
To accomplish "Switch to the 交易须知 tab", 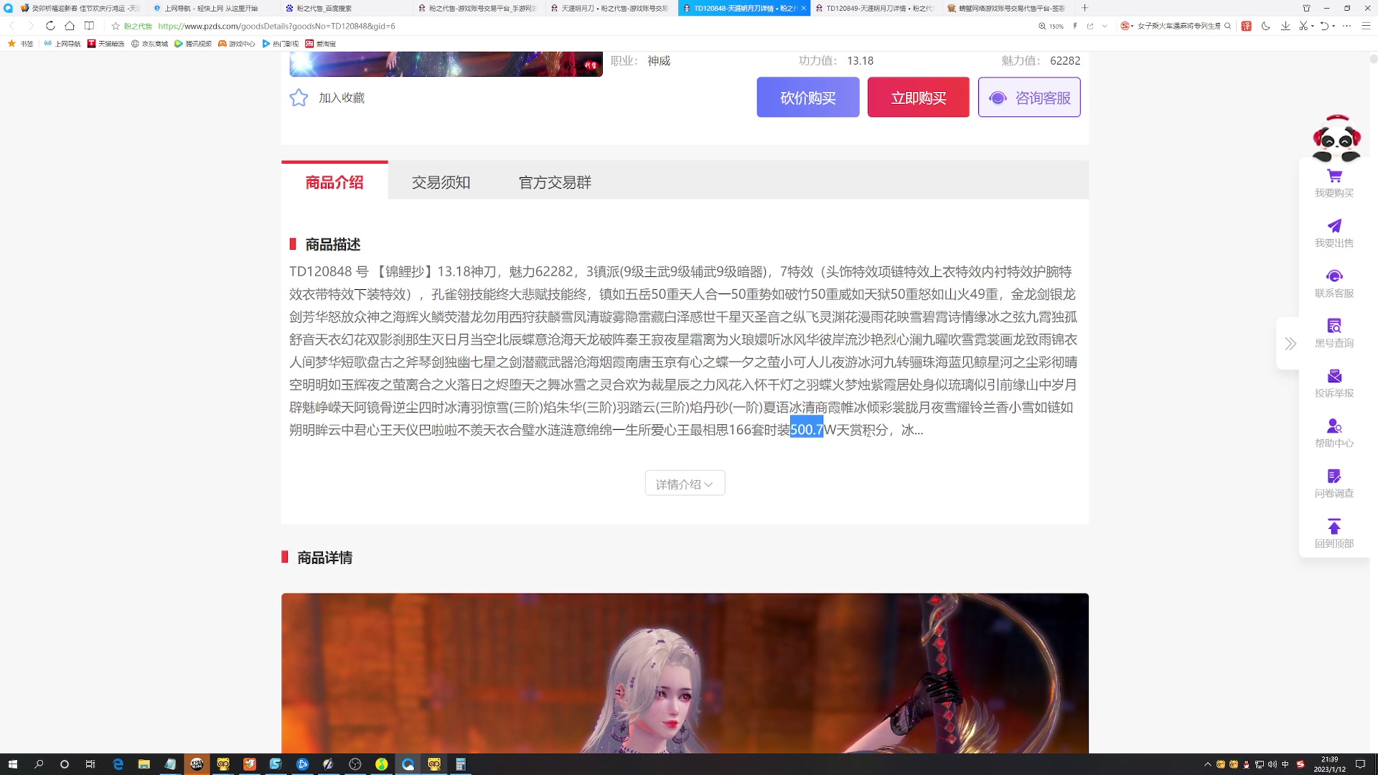I will click(x=440, y=182).
